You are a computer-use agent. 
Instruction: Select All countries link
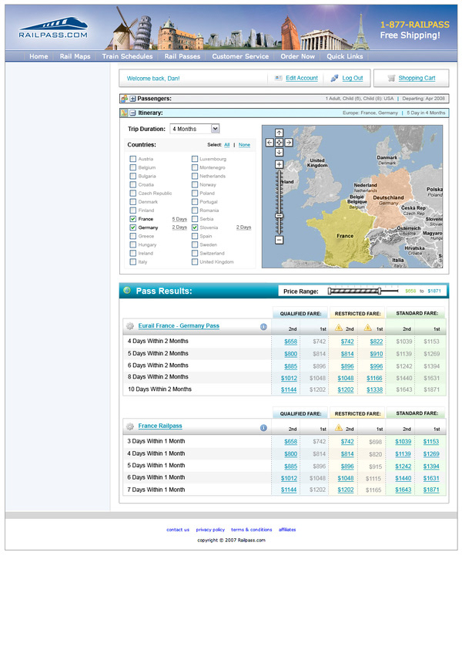(226, 145)
